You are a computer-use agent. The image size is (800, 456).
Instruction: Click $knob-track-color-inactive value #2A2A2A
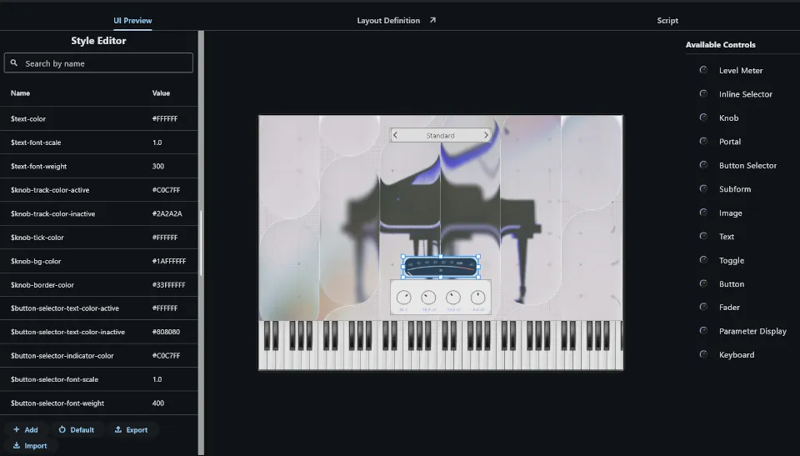(167, 213)
